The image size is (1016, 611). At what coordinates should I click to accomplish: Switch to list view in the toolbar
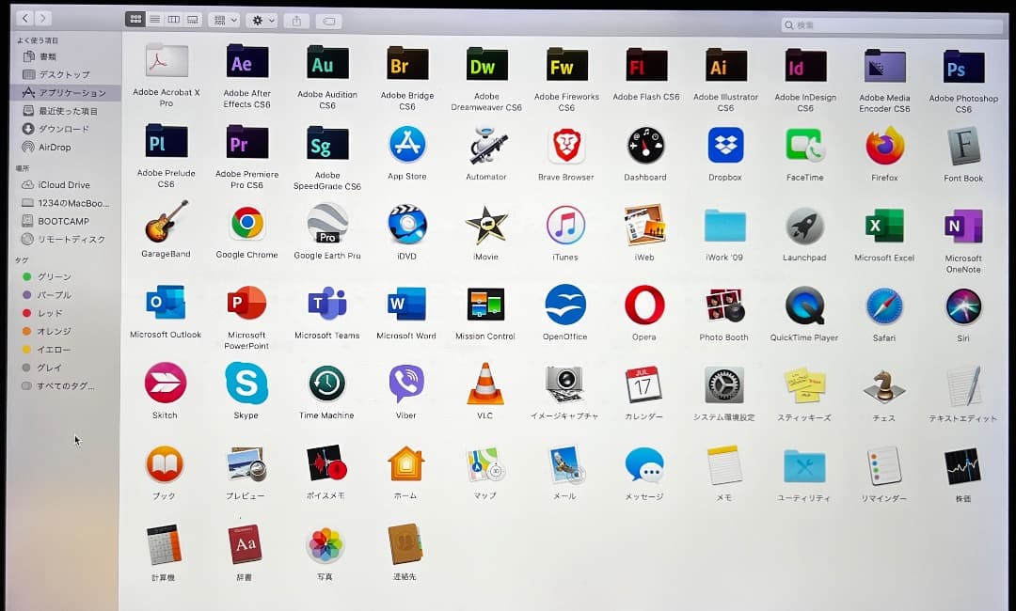[x=154, y=19]
